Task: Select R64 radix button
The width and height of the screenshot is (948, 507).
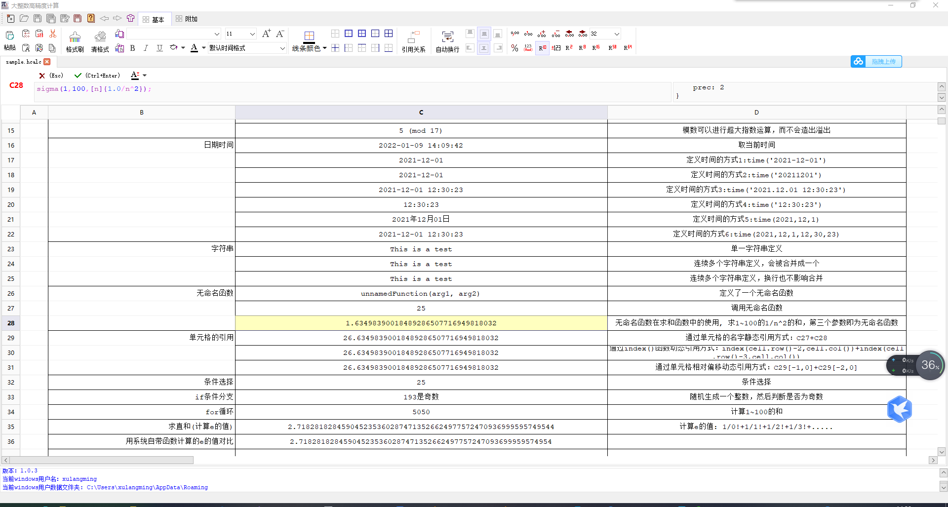Action: 628,48
